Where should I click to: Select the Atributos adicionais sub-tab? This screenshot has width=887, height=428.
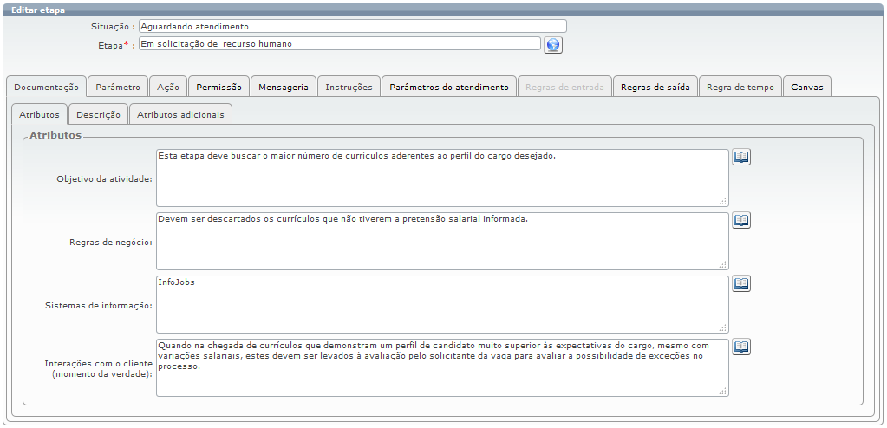[180, 114]
